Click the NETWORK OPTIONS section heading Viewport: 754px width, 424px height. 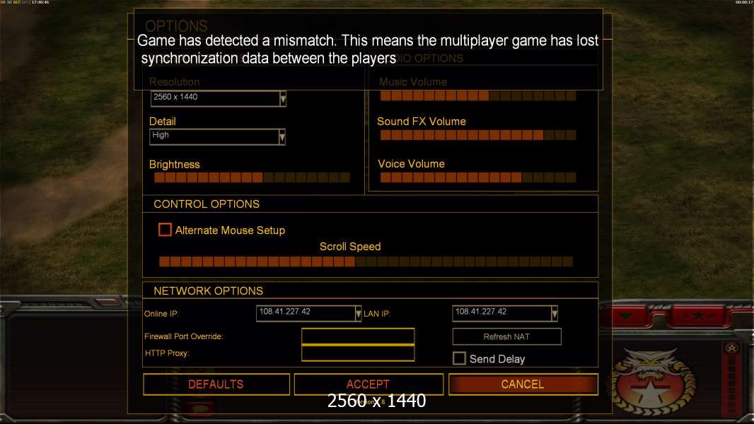tap(208, 291)
